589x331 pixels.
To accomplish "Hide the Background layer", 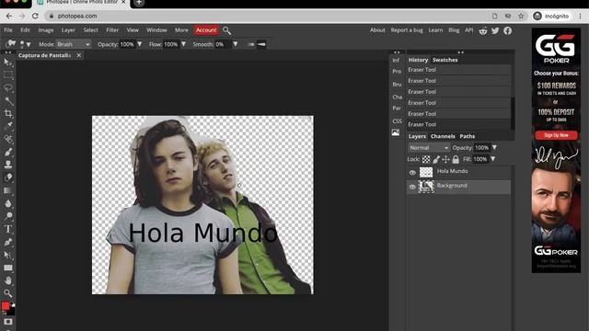I will point(412,187).
